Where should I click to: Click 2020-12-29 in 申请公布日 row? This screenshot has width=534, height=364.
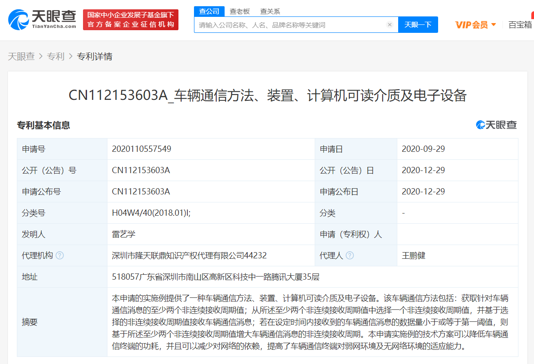pos(423,192)
